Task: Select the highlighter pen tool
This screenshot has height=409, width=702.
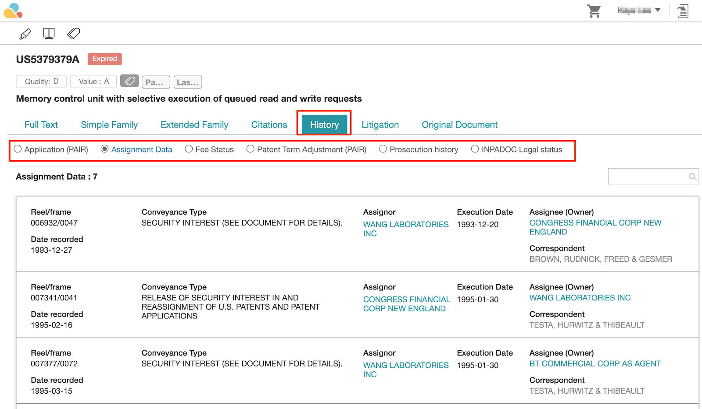Action: 25,34
